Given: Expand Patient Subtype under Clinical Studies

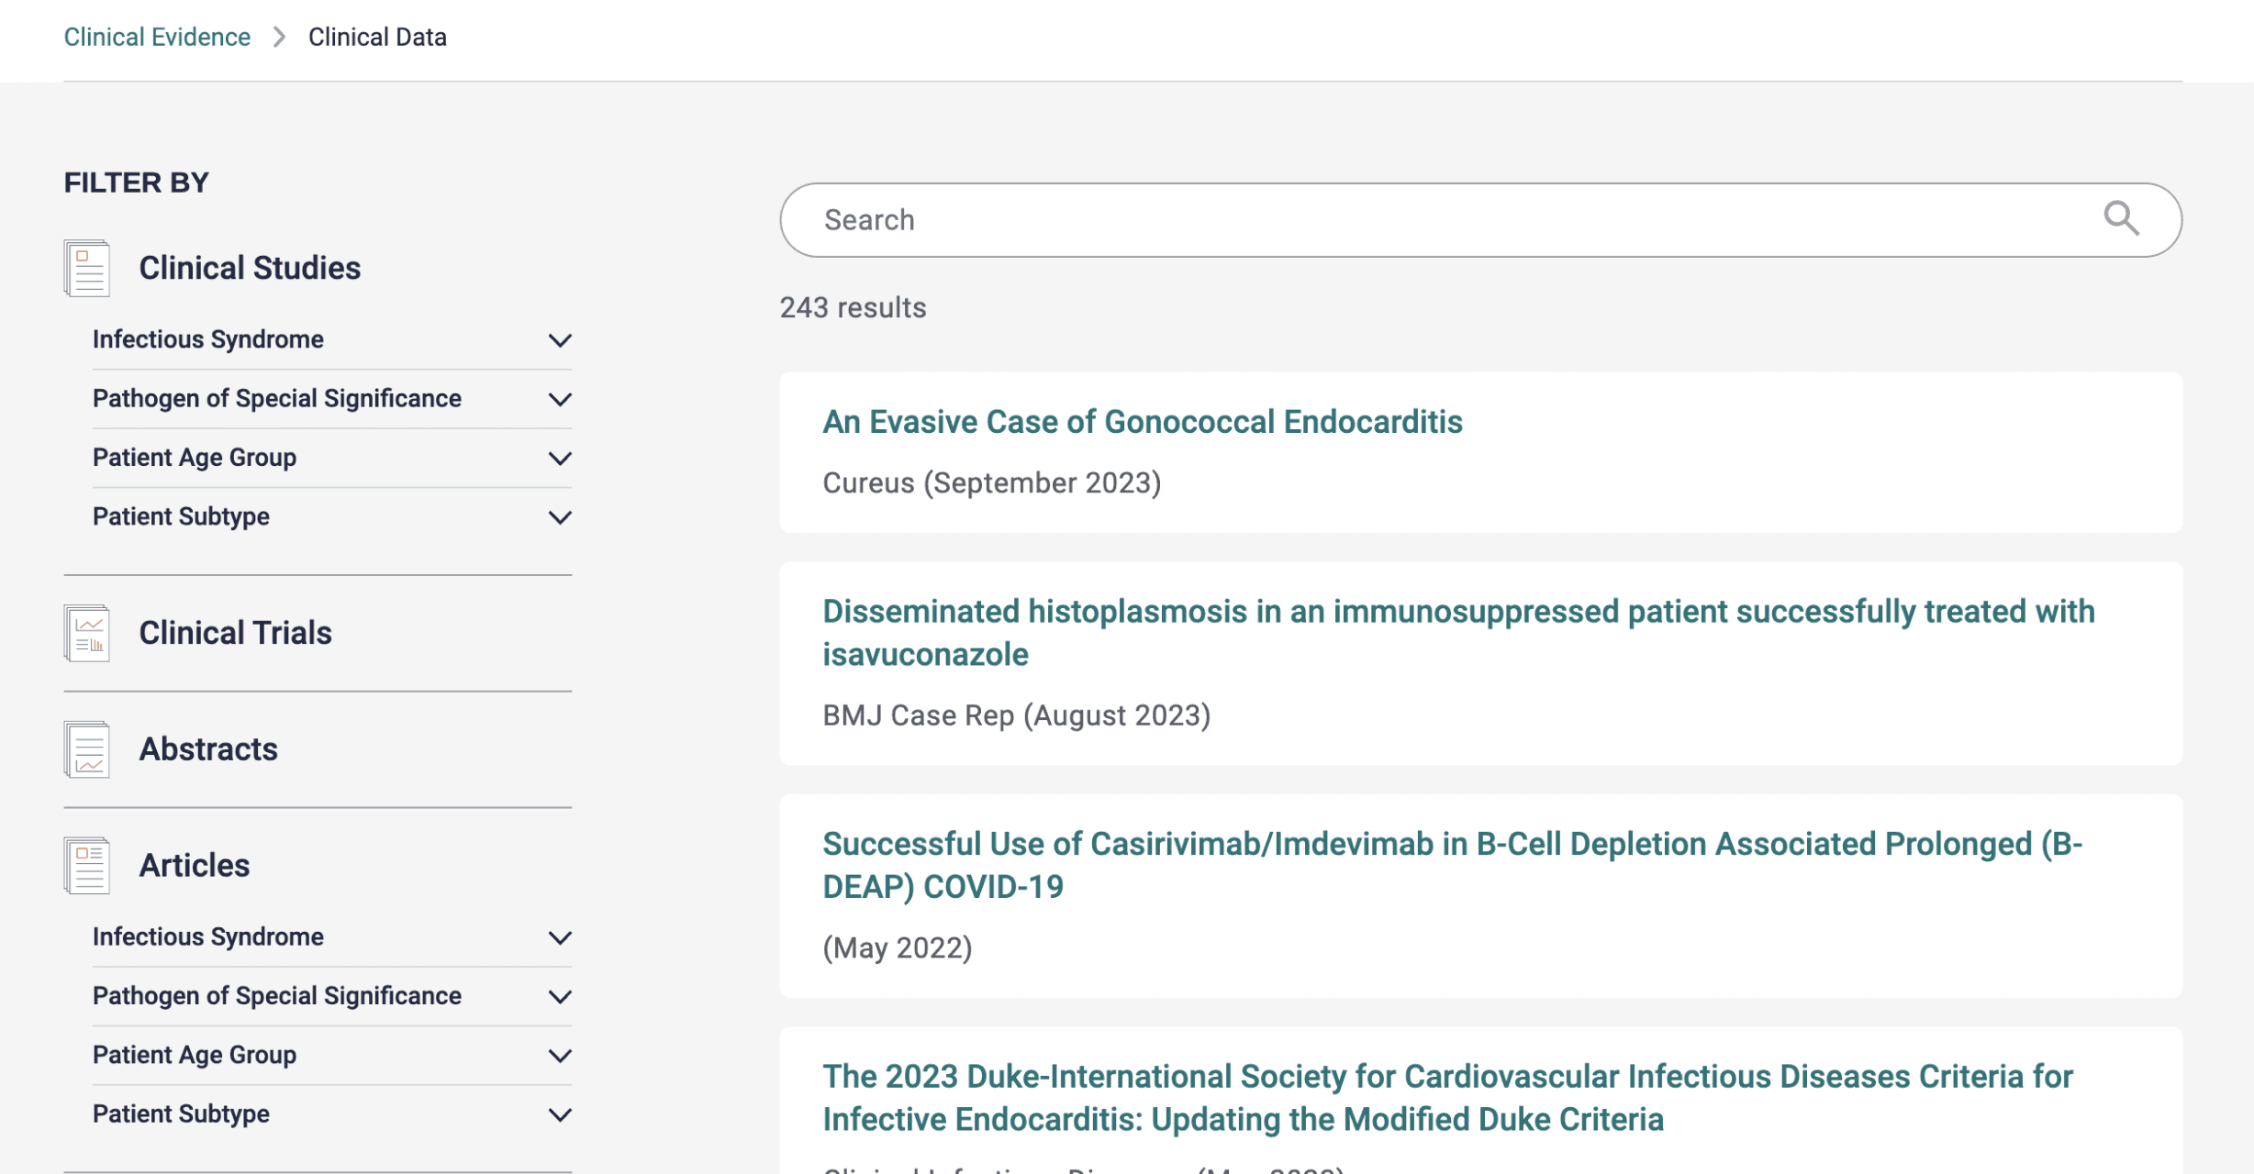Looking at the screenshot, I should (x=560, y=517).
